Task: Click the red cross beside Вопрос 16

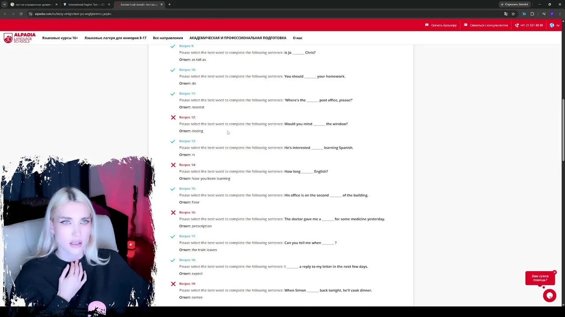Action: pos(173,213)
